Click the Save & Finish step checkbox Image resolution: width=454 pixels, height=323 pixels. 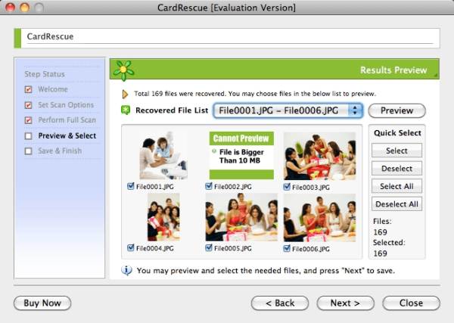click(29, 151)
